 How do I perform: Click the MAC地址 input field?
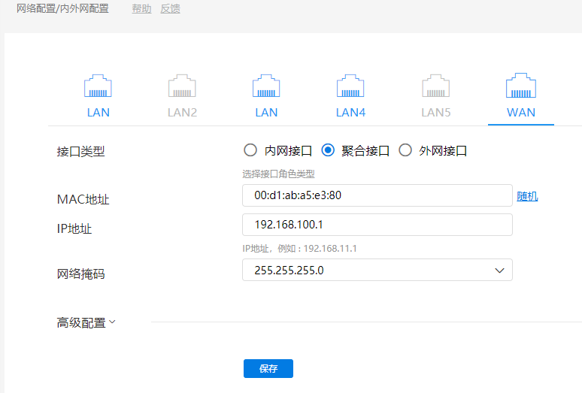click(x=377, y=195)
